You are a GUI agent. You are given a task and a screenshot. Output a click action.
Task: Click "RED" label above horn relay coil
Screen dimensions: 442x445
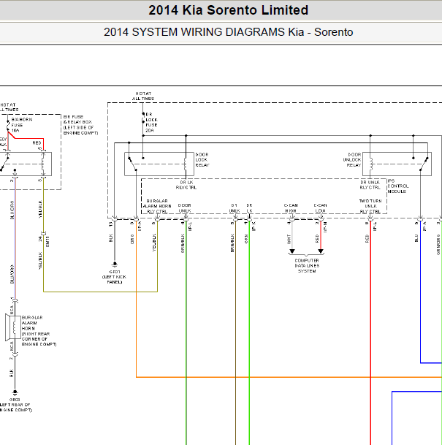[x=37, y=142]
